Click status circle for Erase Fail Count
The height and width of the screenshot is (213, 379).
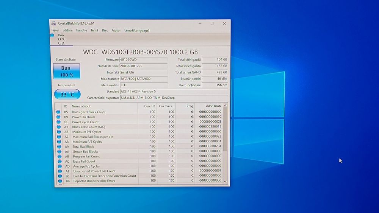pyautogui.click(x=60, y=162)
